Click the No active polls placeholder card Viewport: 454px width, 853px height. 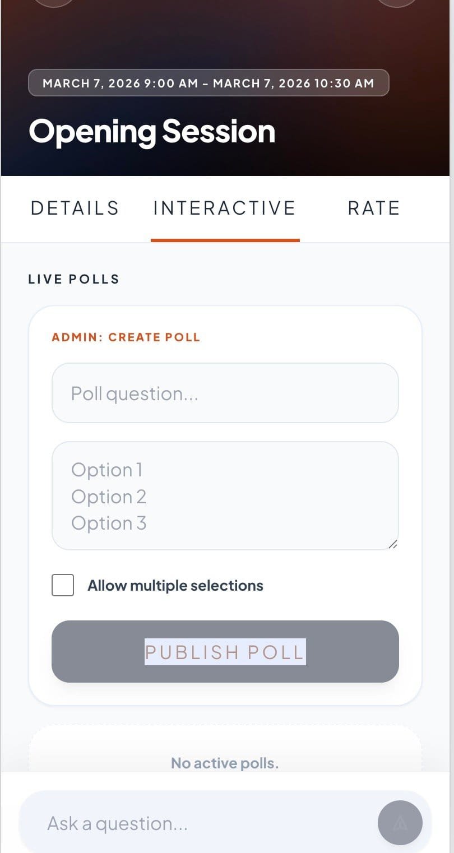[x=224, y=763]
